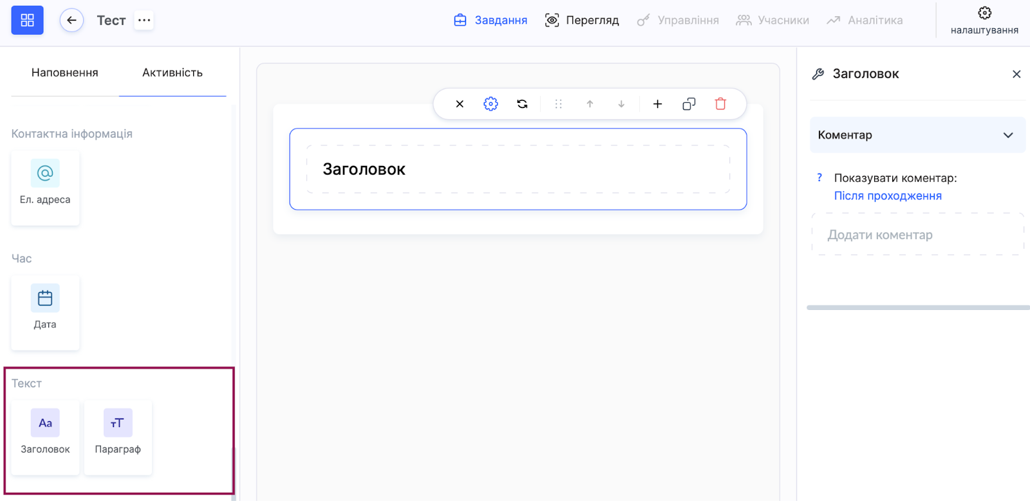Open block settings gear icon
The height and width of the screenshot is (501, 1030).
[x=491, y=104]
